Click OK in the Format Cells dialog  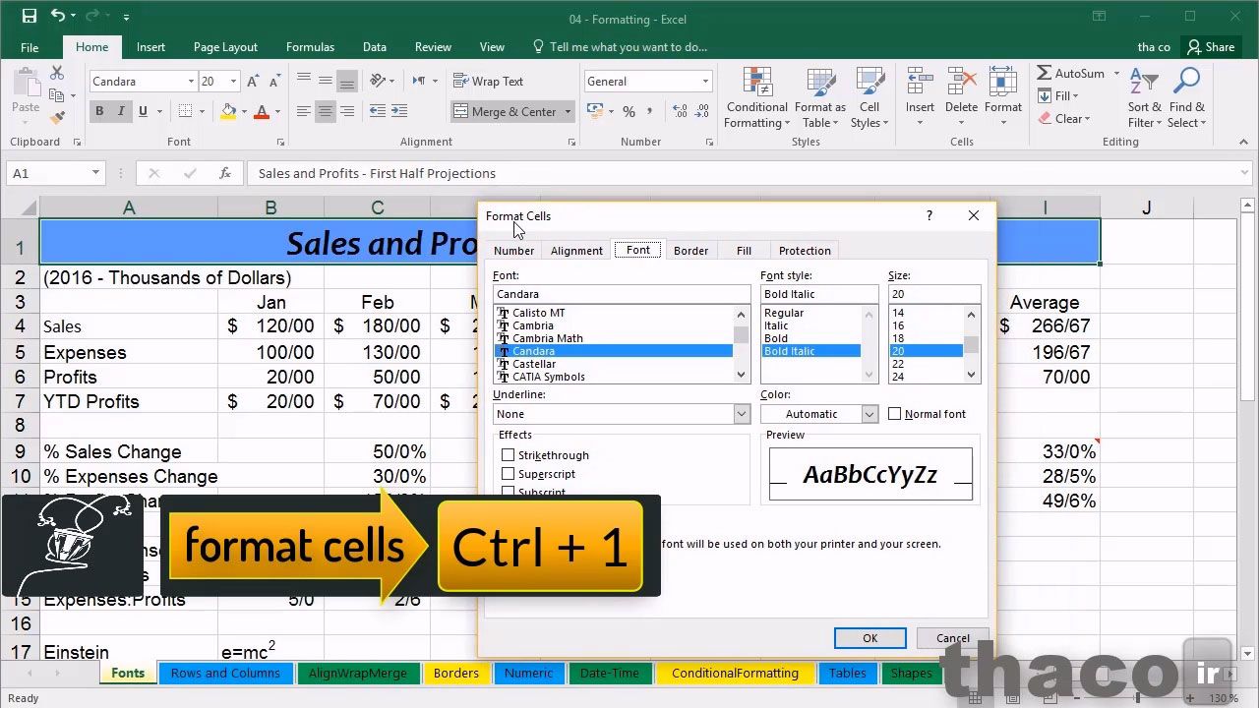pos(869,638)
